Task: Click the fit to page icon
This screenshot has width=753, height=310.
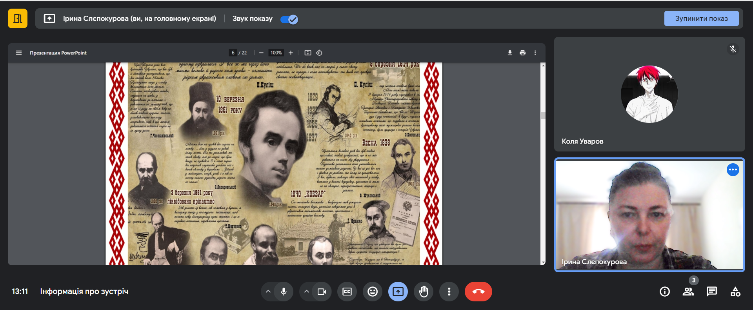Action: [x=308, y=53]
